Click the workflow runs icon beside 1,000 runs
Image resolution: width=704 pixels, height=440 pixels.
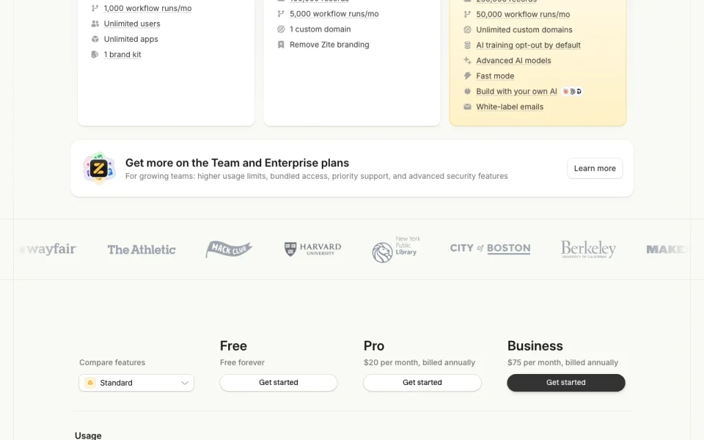pyautogui.click(x=95, y=8)
